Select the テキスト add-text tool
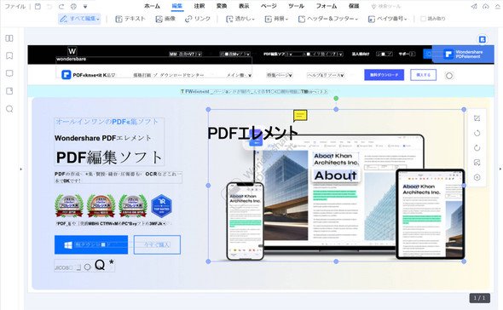The width and height of the screenshot is (503, 310). click(130, 19)
